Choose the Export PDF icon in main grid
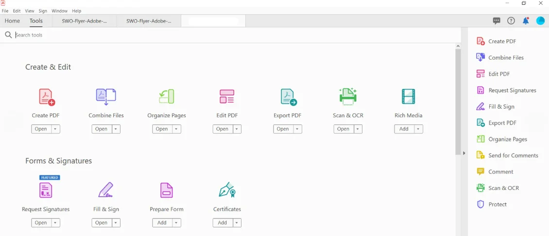 pyautogui.click(x=289, y=97)
